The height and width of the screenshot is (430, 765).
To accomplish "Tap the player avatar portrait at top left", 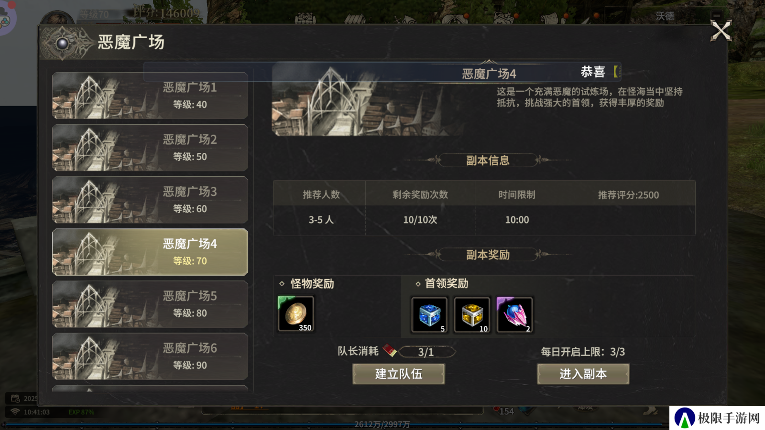I will [57, 18].
